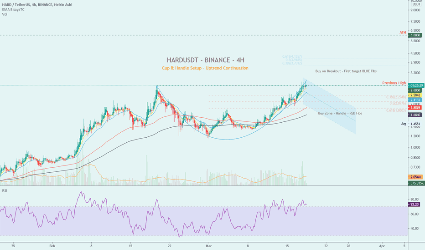Select the Avg 1.4551 label
This screenshot has height=250, width=425.
pos(411,124)
